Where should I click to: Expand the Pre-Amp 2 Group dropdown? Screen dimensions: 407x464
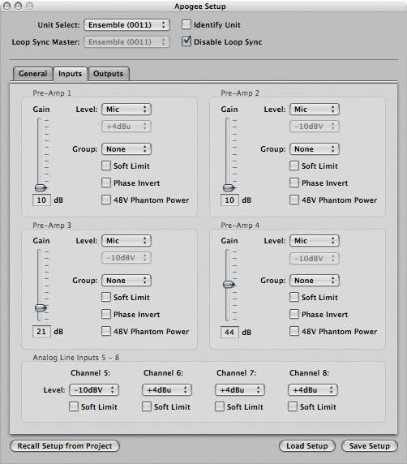[x=315, y=148]
